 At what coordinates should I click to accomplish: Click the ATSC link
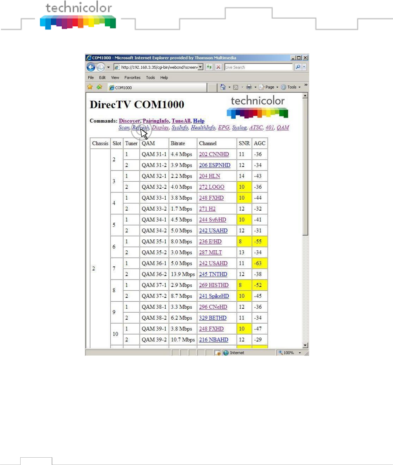coord(256,128)
